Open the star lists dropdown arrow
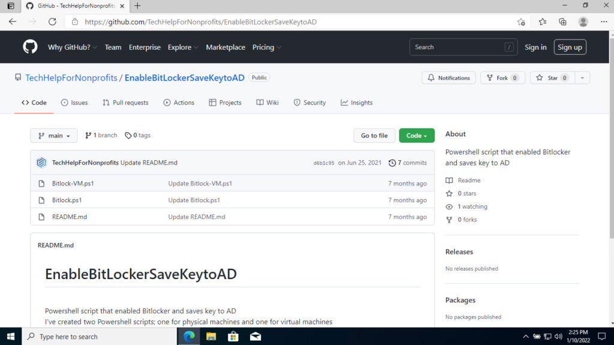 click(x=582, y=77)
